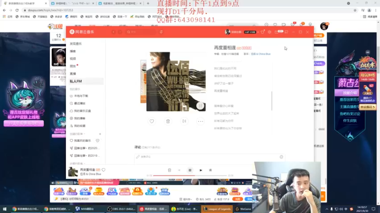The height and width of the screenshot is (213, 380).
Task: Bookmark this page with star icon
Action: (355, 10)
